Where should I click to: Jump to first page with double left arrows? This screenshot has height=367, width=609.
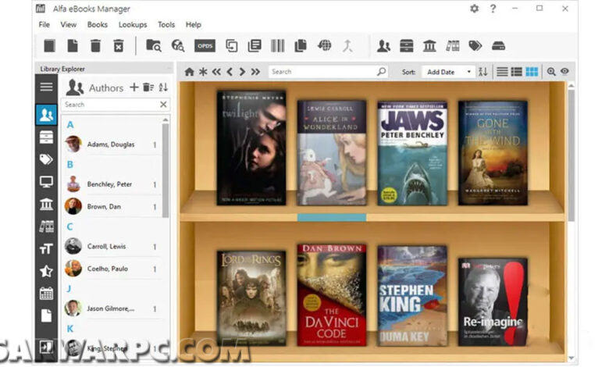click(216, 72)
